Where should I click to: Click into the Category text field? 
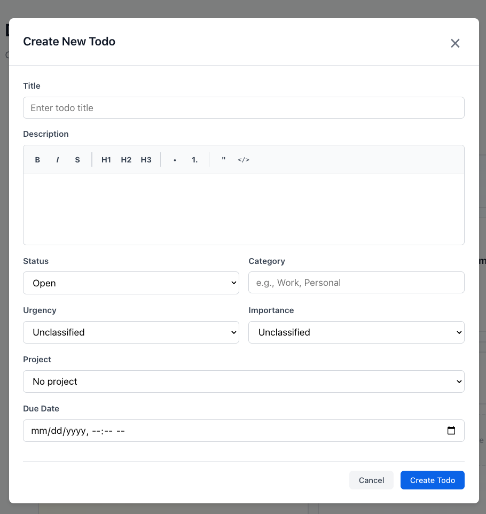(x=356, y=283)
